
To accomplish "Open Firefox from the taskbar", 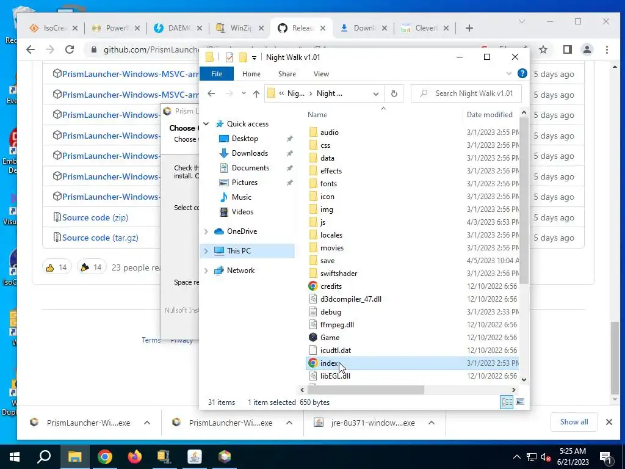I will pos(135,457).
